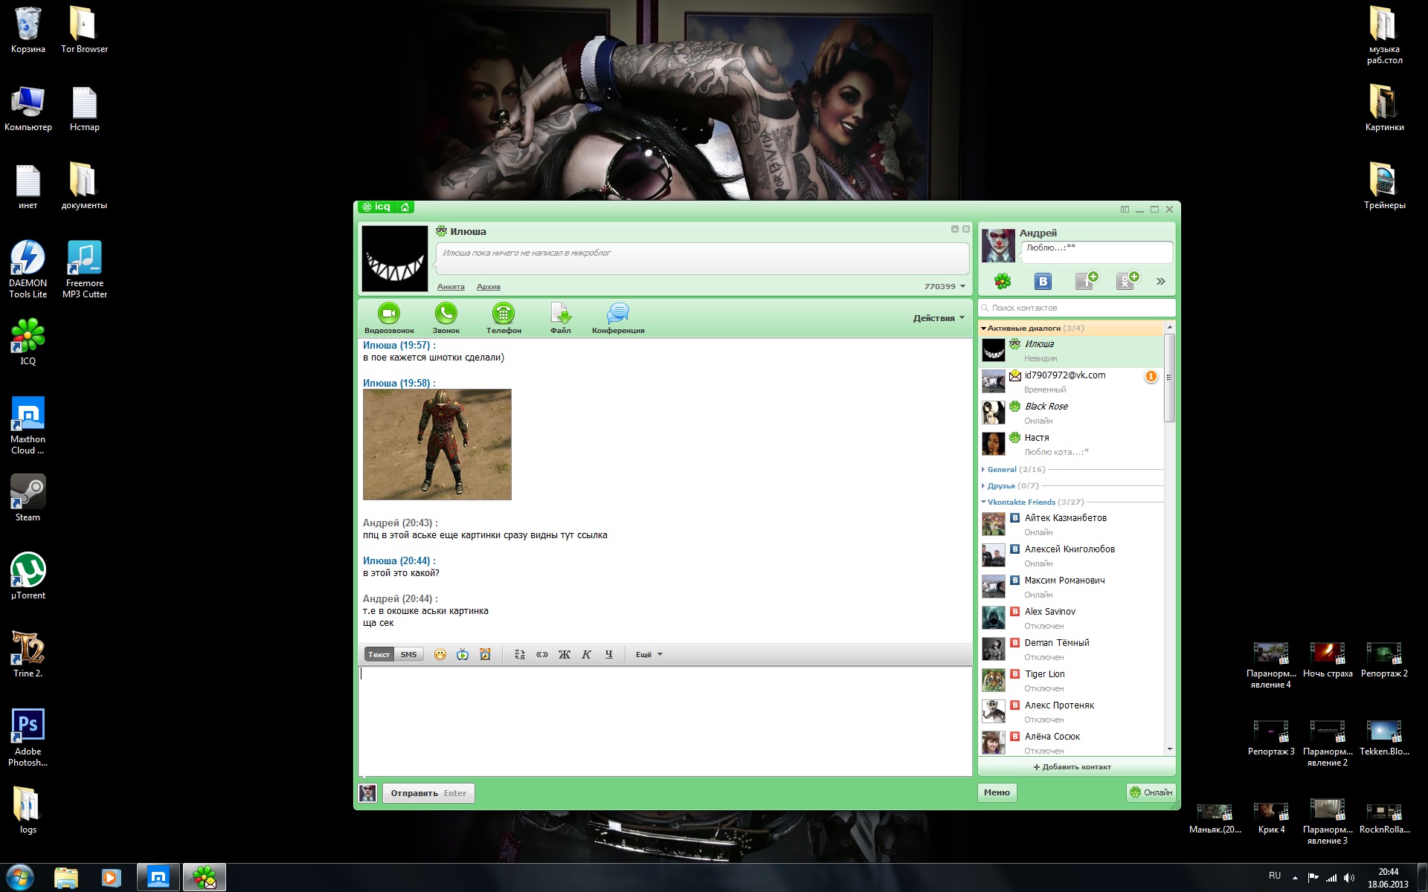The height and width of the screenshot is (892, 1428).
Task: Select id7907972@vk.com temporary contact
Action: [1071, 382]
